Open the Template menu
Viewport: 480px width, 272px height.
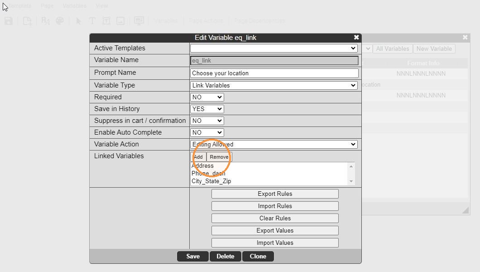click(19, 6)
